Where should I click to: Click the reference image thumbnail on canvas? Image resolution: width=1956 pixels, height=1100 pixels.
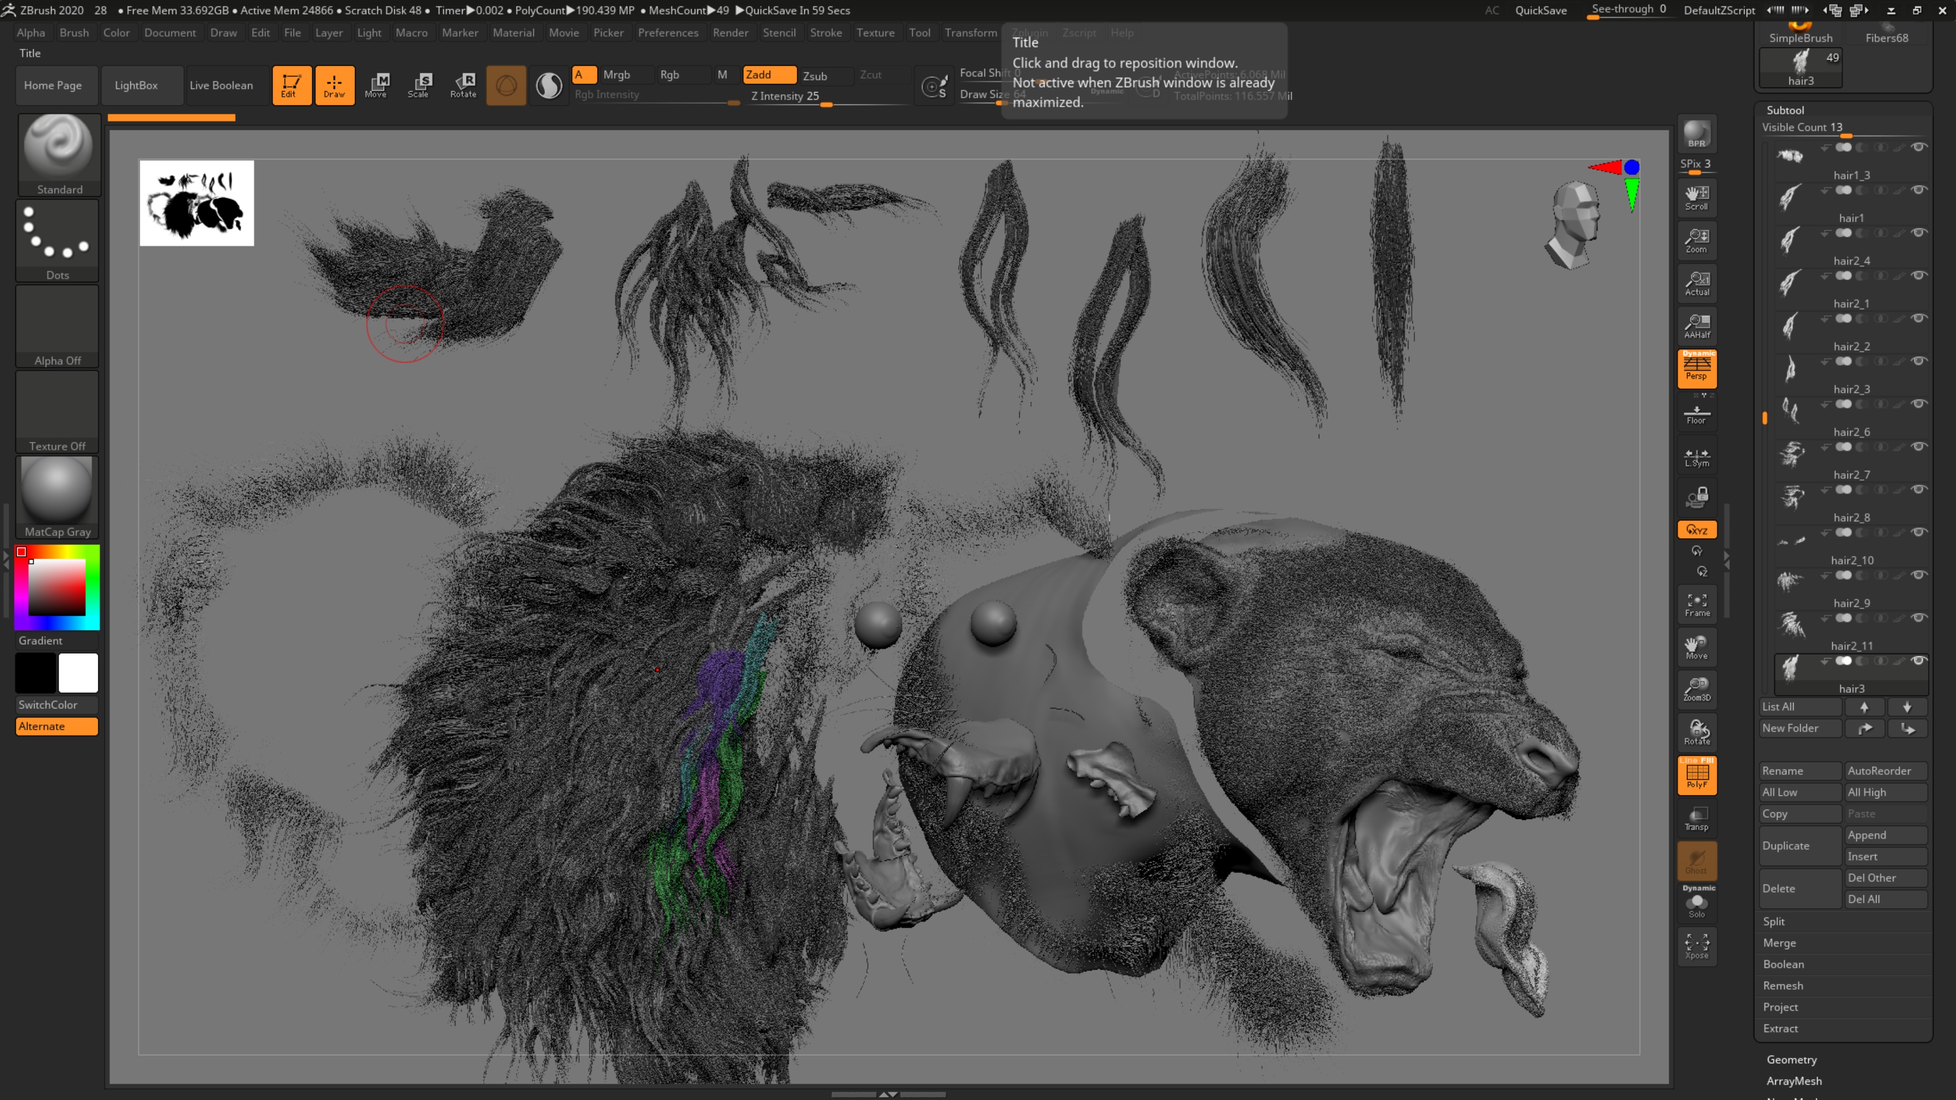click(197, 203)
